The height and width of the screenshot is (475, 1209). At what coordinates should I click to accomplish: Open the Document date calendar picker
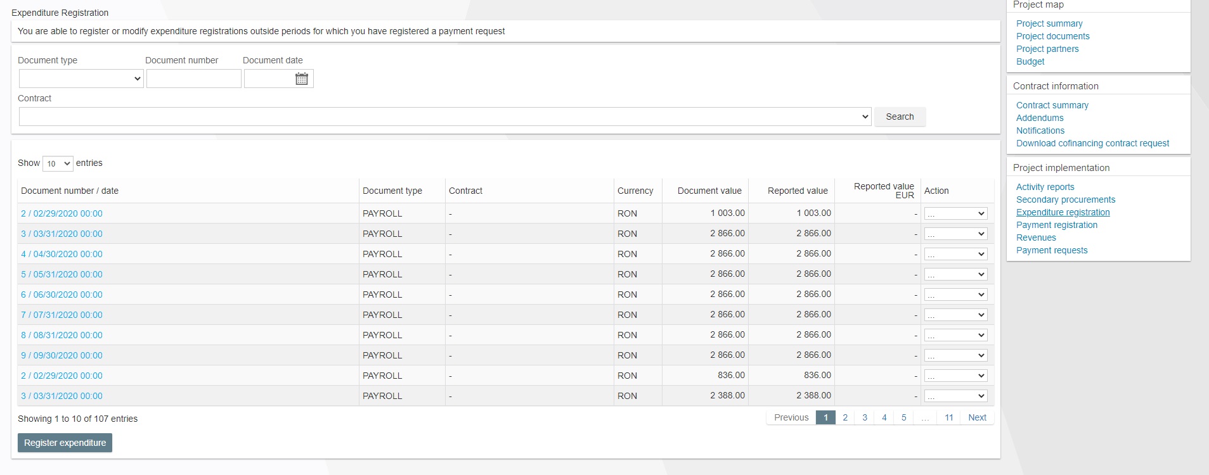302,79
